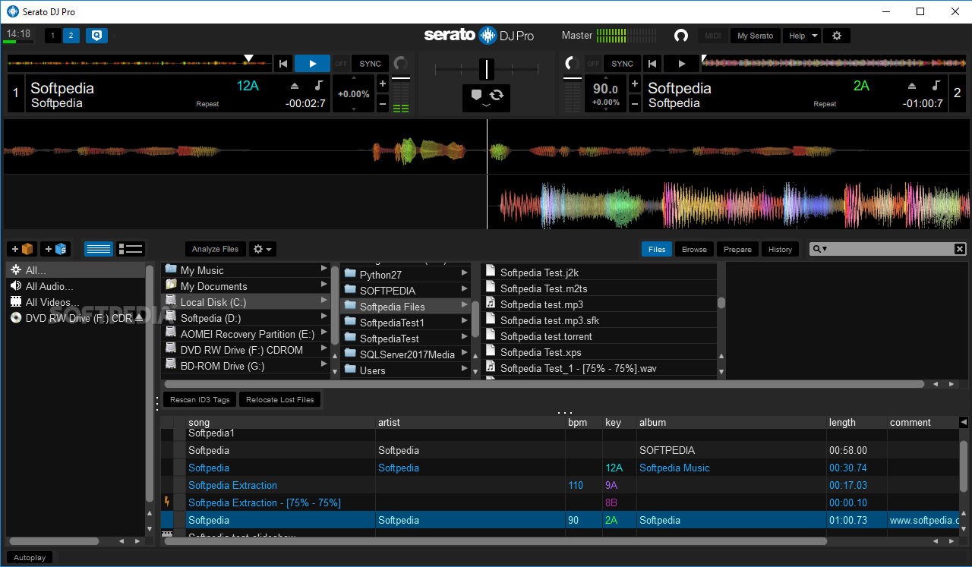
Task: Toggle play on deck 1
Action: 312,64
